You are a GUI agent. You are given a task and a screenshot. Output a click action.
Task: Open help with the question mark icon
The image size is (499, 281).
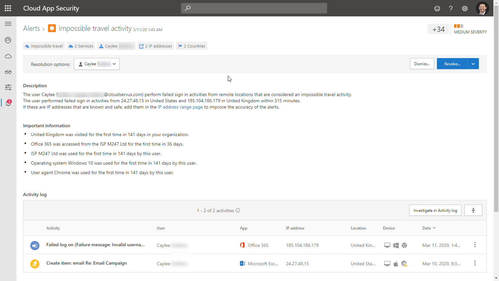451,8
